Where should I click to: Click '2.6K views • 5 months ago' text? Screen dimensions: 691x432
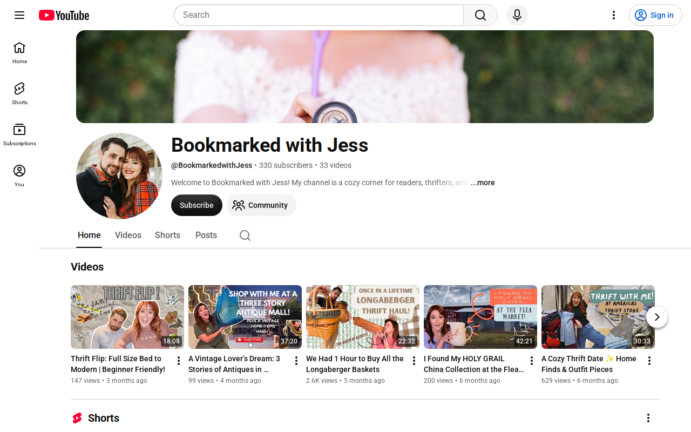click(345, 381)
